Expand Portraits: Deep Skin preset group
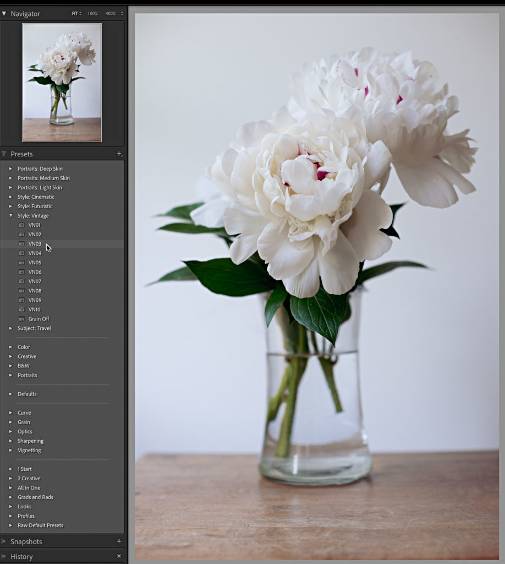The height and width of the screenshot is (564, 505). click(x=10, y=169)
